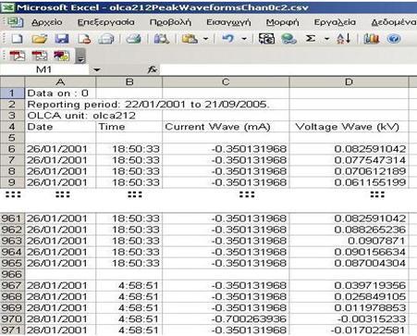
Task: Save the workbook with the floppy icon
Action: pos(62,39)
